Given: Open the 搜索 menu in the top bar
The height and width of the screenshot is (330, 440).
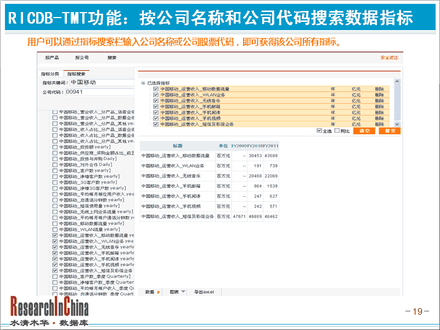Looking at the screenshot, I should click(112, 58).
